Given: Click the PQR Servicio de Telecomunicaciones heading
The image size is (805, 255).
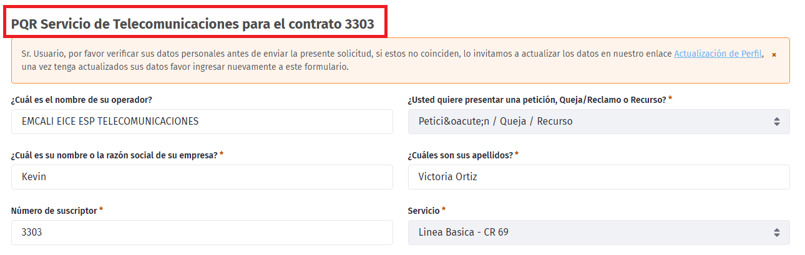Looking at the screenshot, I should pos(193,25).
